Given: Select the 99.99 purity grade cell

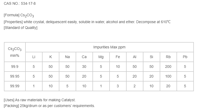Looking at the screenshot, I should 15,86.
